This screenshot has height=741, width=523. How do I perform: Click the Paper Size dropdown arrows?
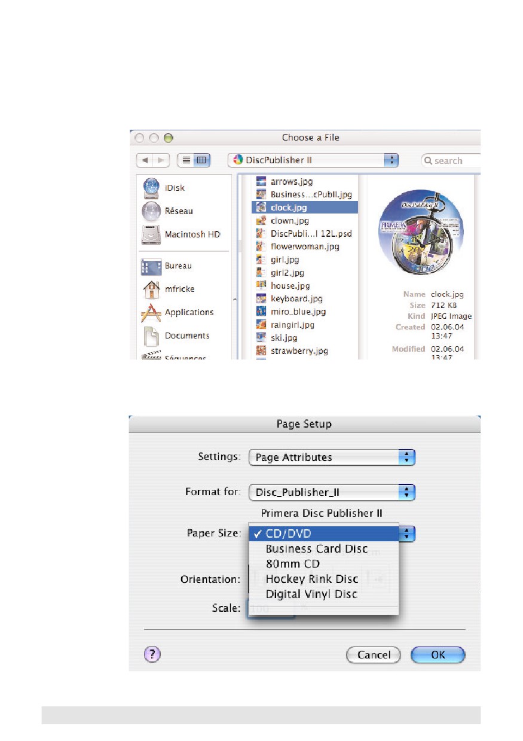407,533
